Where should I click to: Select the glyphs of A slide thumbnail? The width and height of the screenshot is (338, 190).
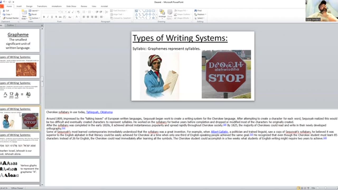[19, 170]
